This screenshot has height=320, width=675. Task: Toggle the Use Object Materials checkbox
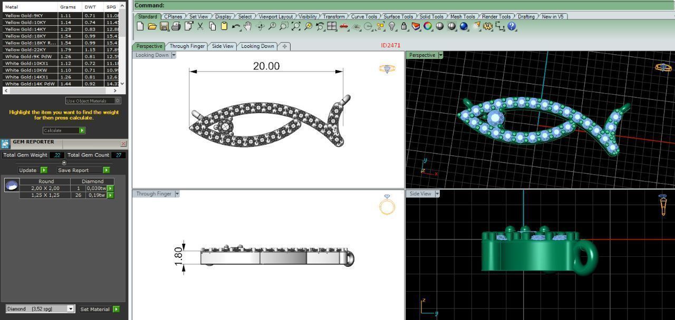tap(118, 101)
